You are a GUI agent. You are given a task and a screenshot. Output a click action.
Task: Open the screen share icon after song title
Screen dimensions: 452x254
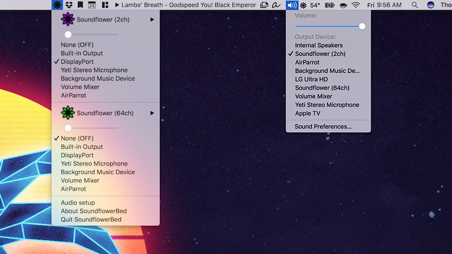[x=264, y=5]
